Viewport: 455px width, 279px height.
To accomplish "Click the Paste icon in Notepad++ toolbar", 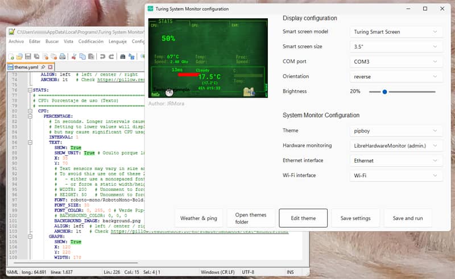I will point(91,57).
